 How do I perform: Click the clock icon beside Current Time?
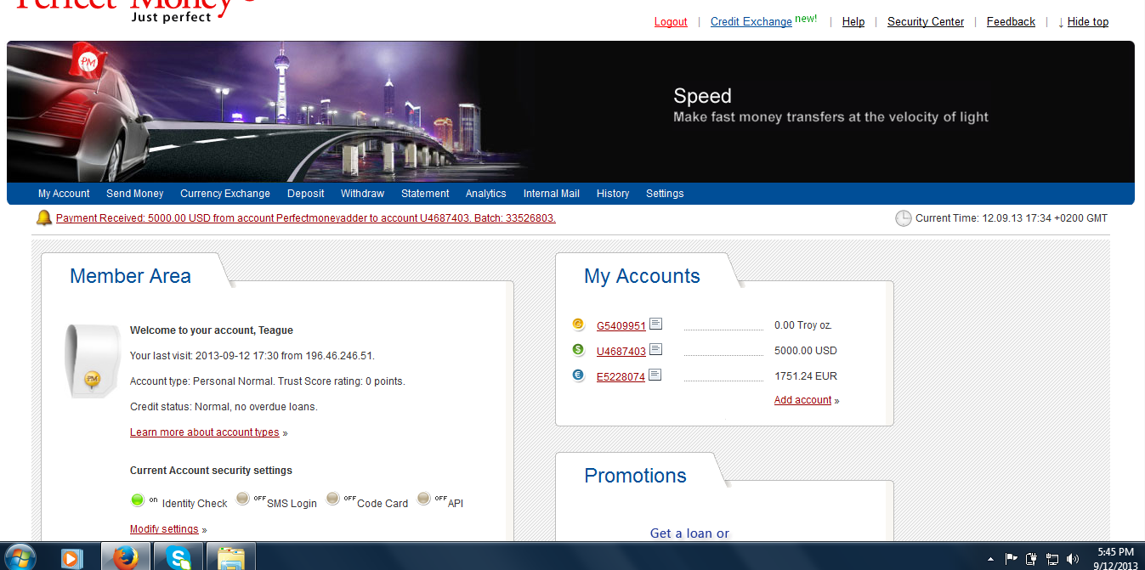pyautogui.click(x=903, y=218)
